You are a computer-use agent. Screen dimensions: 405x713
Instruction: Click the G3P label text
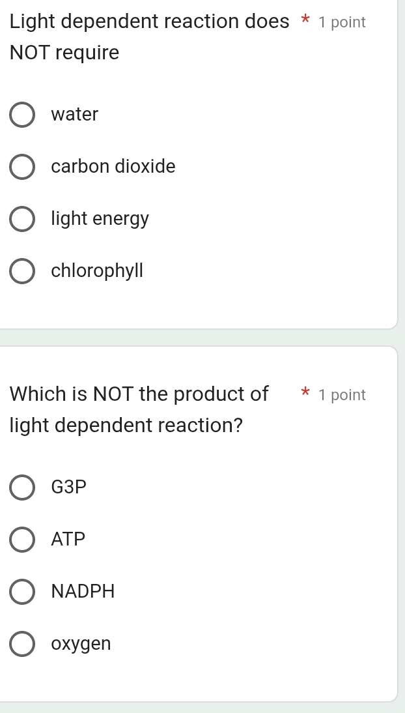pyautogui.click(x=68, y=487)
